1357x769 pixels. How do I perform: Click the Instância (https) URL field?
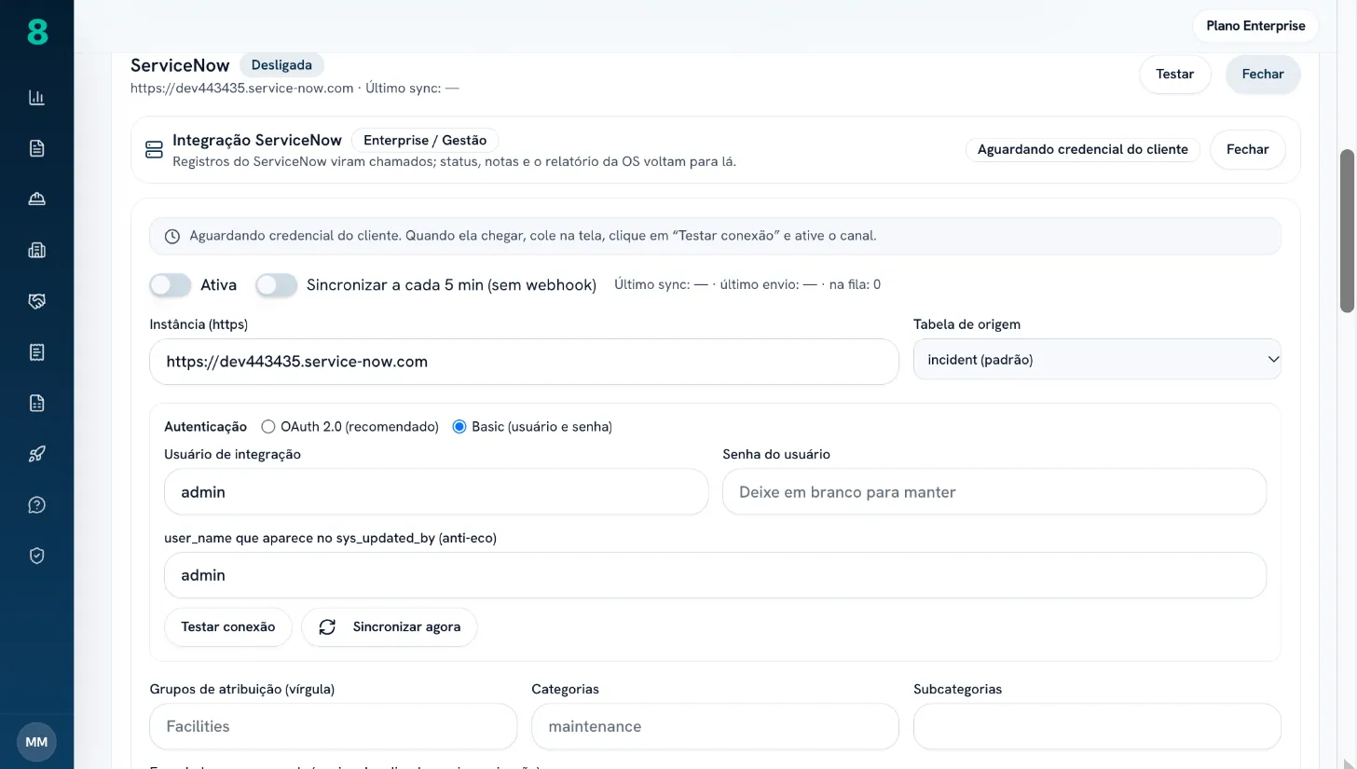click(x=524, y=362)
